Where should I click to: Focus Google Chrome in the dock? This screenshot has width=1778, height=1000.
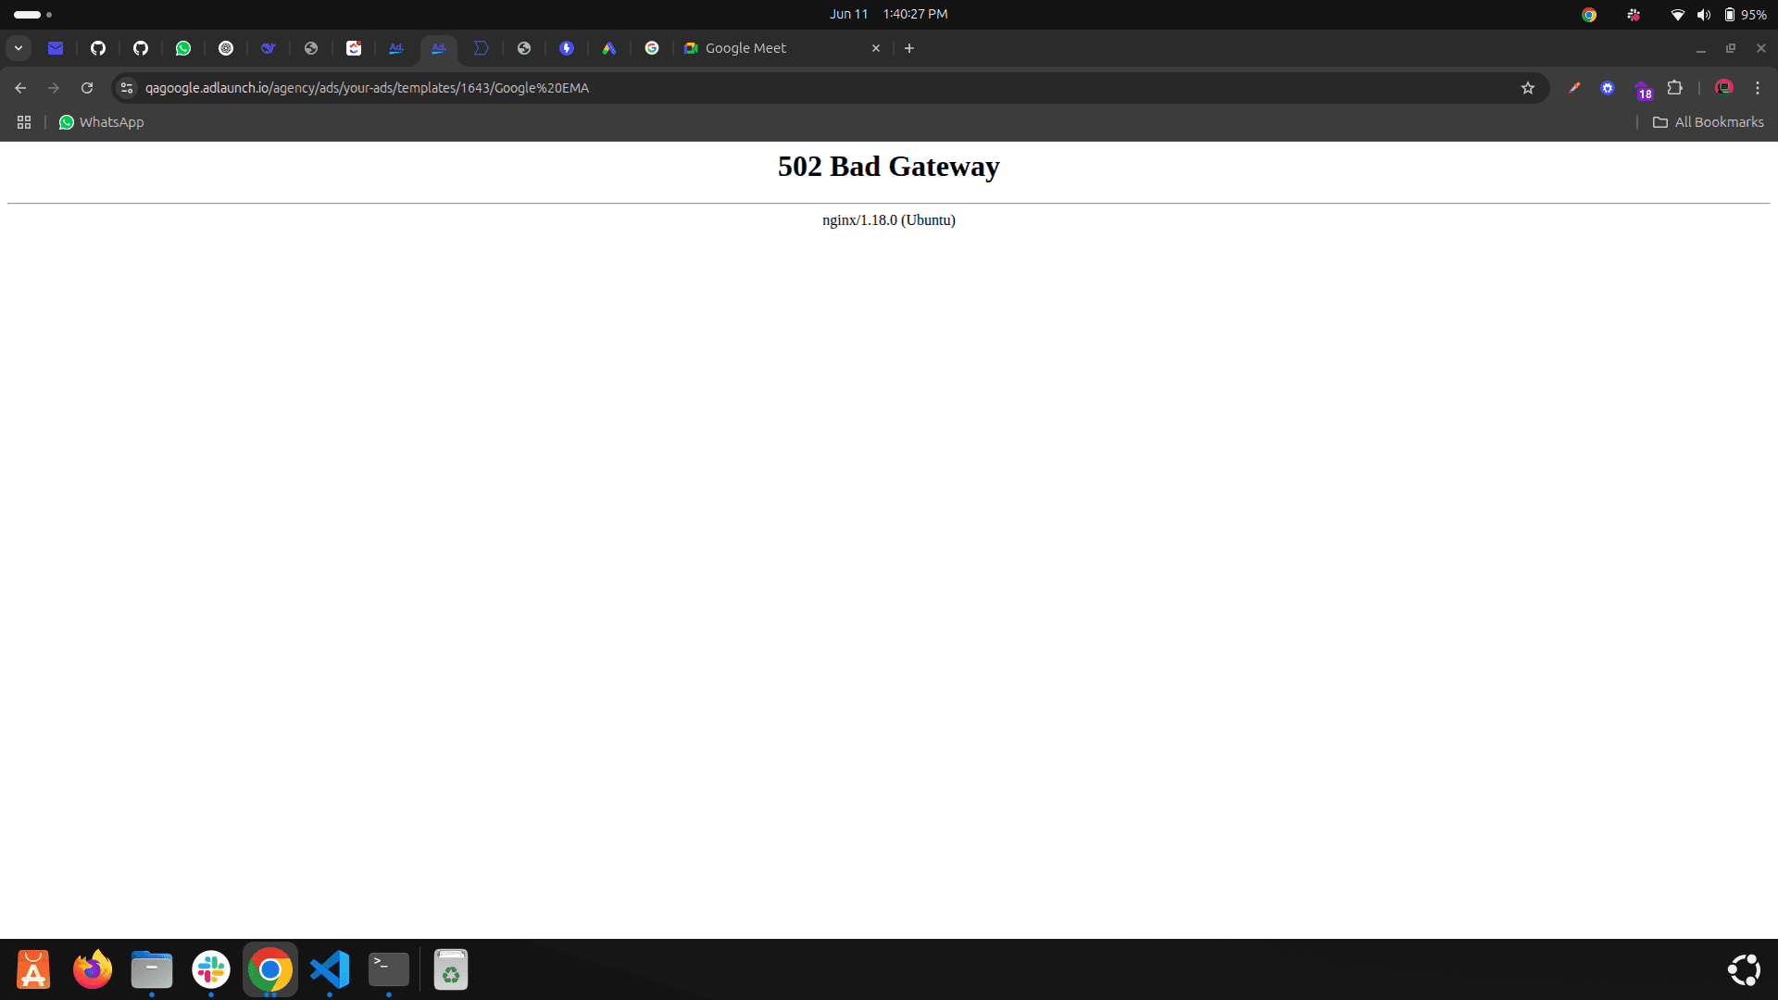click(270, 969)
